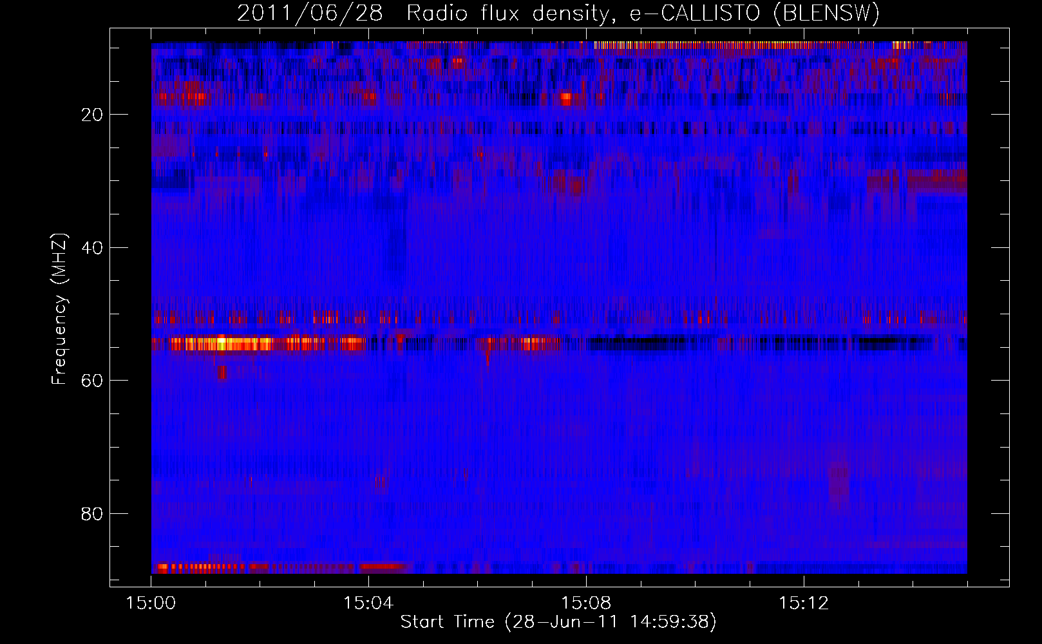Click the 15:04 time axis label
This screenshot has height=644, width=1042.
368,603
